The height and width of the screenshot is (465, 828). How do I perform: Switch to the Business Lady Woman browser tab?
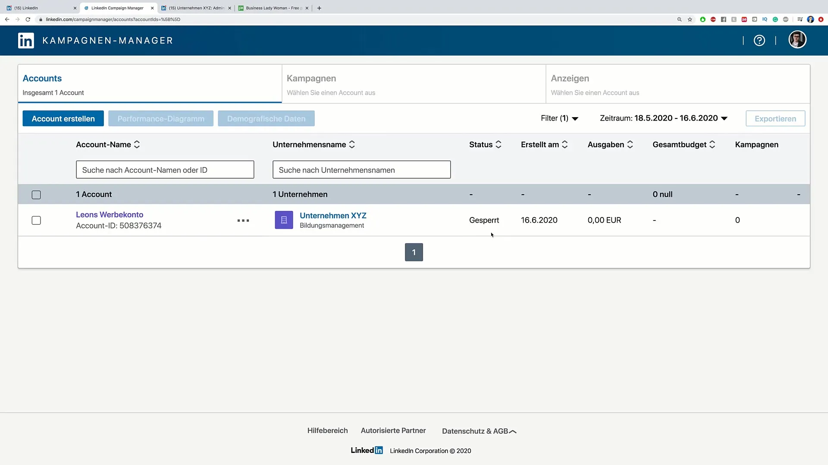(x=273, y=8)
